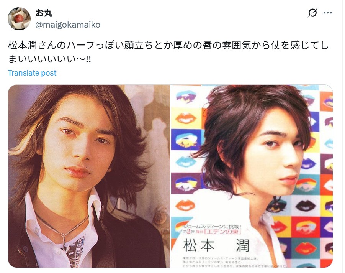Image resolution: width=345 pixels, height=273 pixels.
Task: Open the Grok explain-post icon
Action: coord(313,13)
